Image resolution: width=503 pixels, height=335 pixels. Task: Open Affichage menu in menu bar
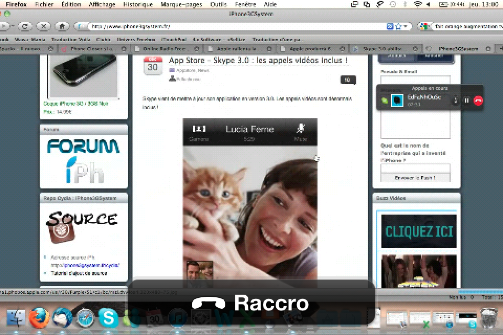[102, 5]
